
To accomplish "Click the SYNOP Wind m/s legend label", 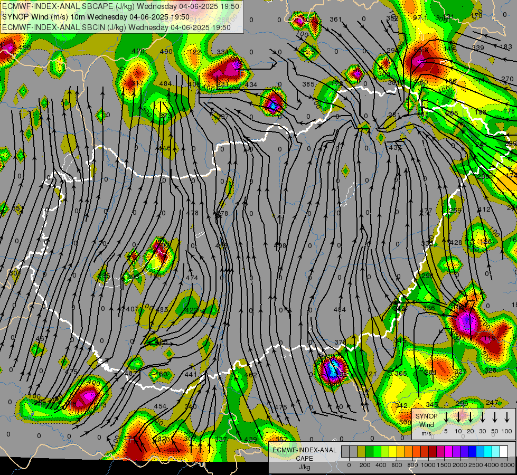I will click(x=427, y=425).
